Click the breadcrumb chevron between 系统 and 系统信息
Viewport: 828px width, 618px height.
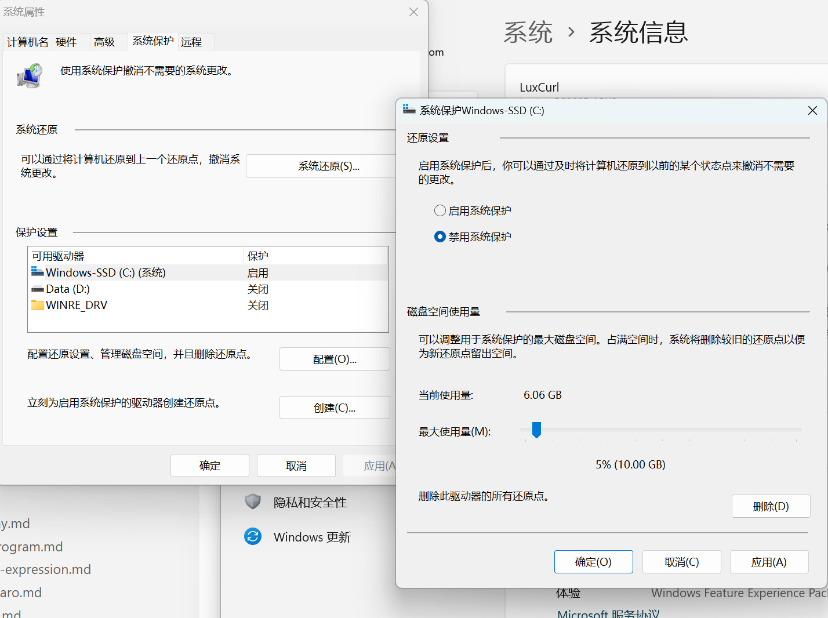pyautogui.click(x=571, y=32)
